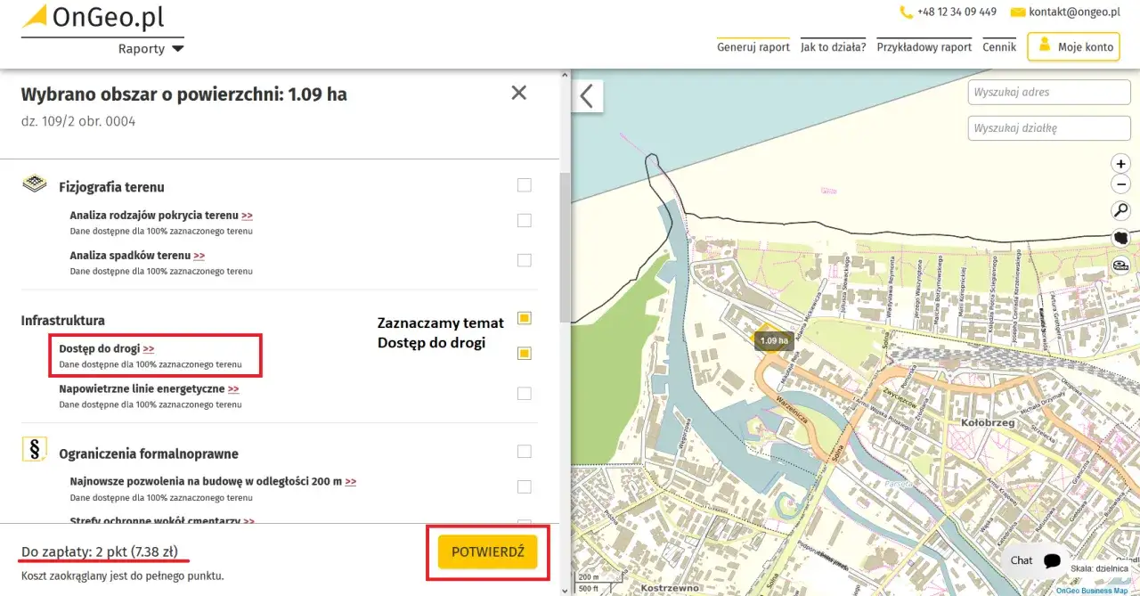Viewport: 1140px width, 596px height.
Task: Open the Cennik menu item
Action: pos(999,45)
